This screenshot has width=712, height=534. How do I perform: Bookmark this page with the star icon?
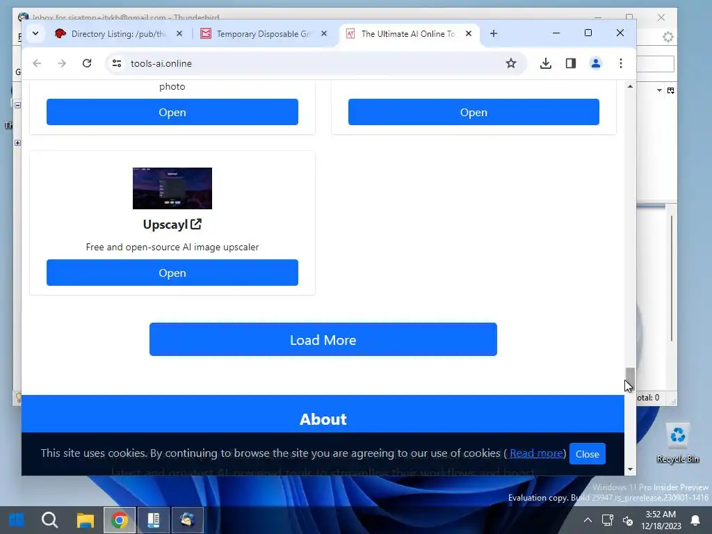tap(511, 63)
